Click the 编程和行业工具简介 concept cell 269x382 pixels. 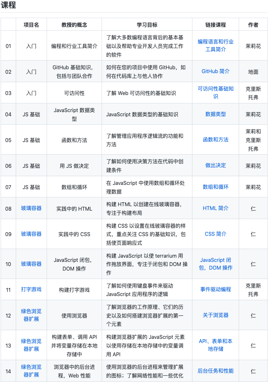click(x=74, y=46)
